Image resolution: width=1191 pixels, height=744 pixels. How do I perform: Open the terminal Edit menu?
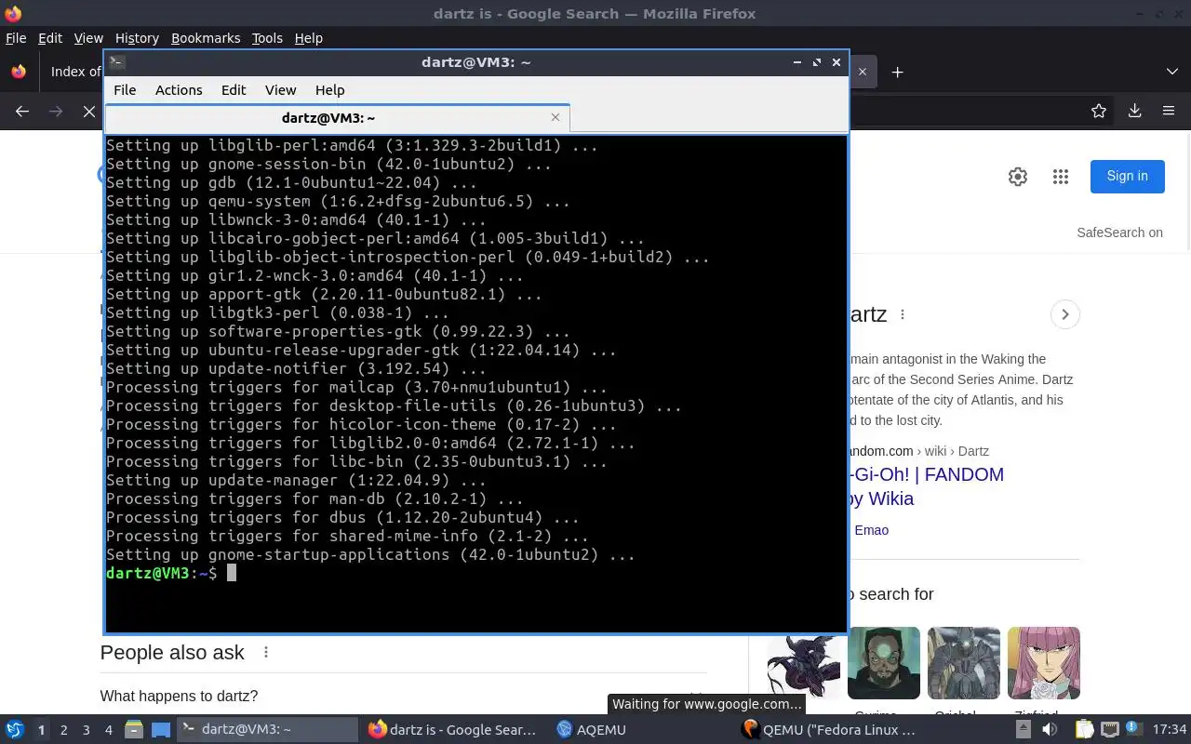pos(234,90)
